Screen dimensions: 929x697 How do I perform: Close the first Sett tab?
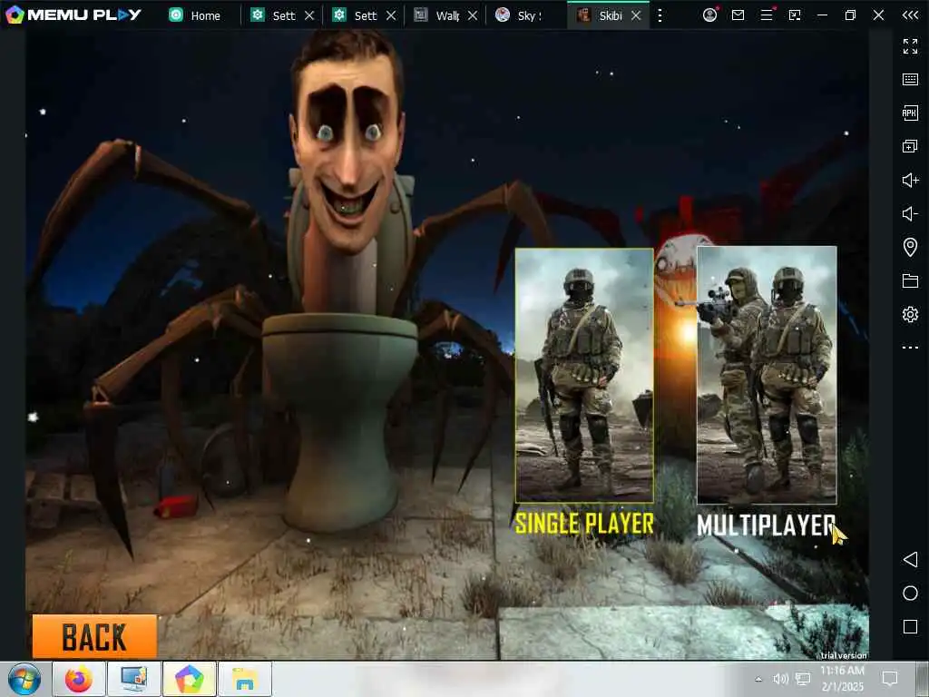[309, 15]
